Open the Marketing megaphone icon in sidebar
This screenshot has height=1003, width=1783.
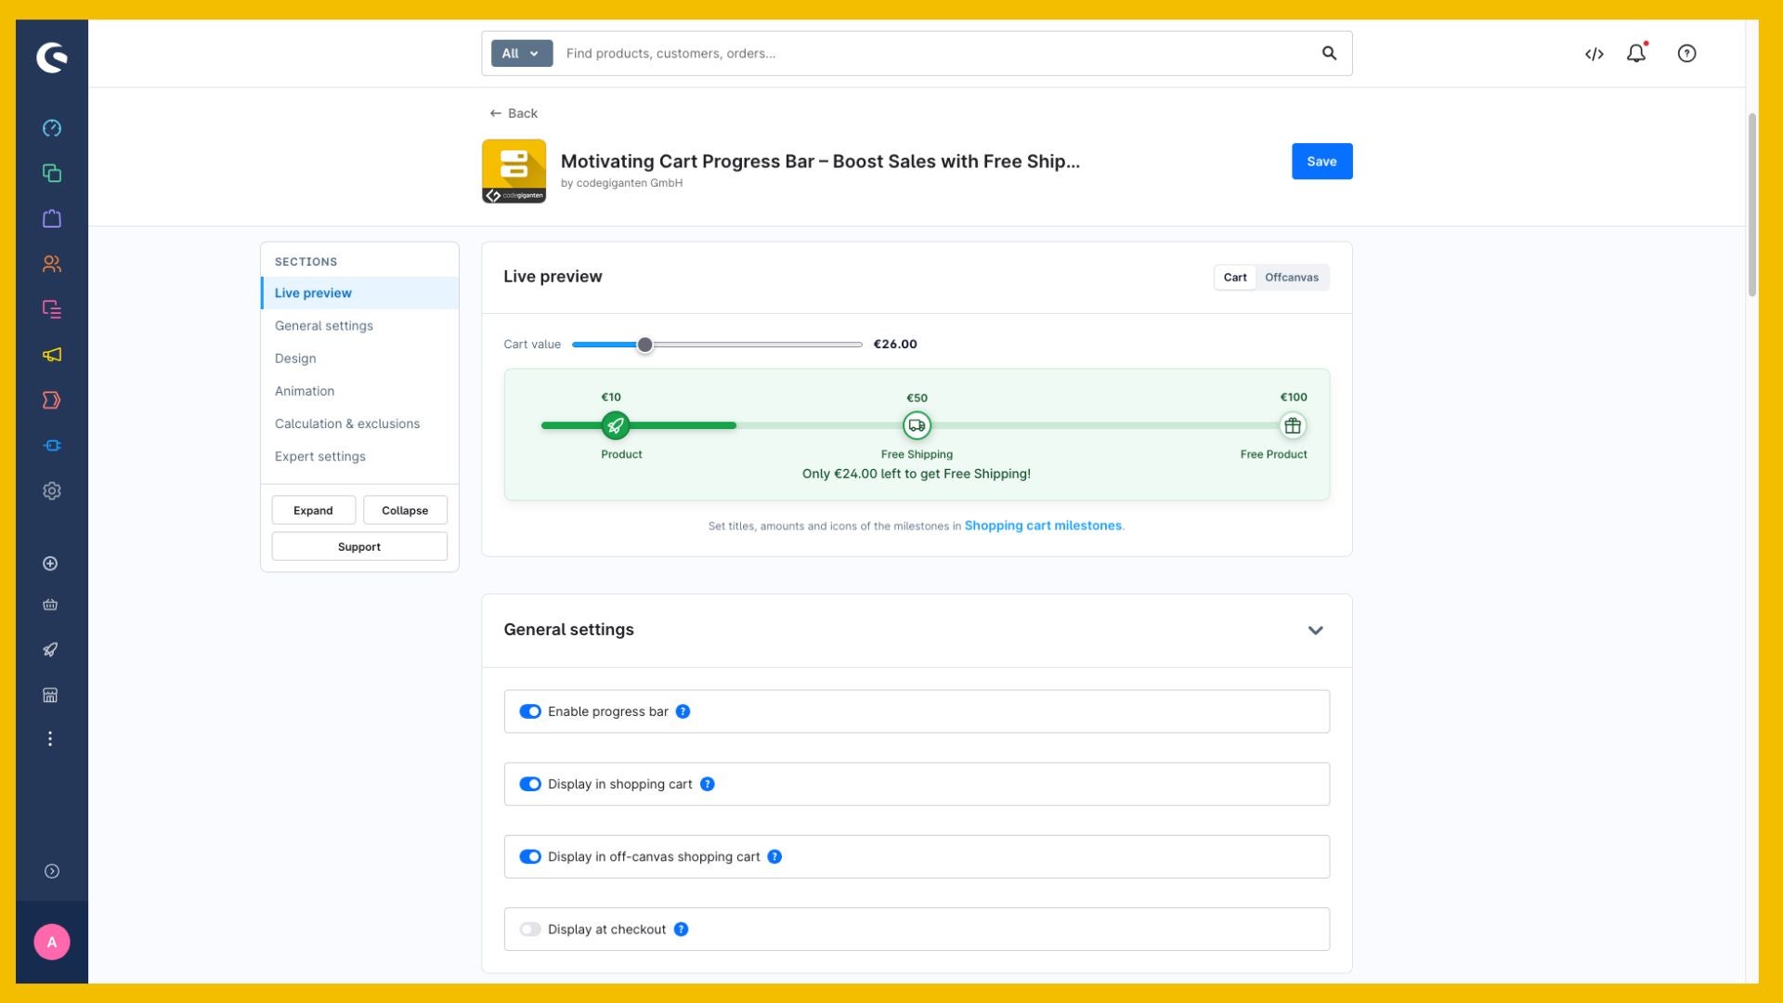pyautogui.click(x=52, y=355)
